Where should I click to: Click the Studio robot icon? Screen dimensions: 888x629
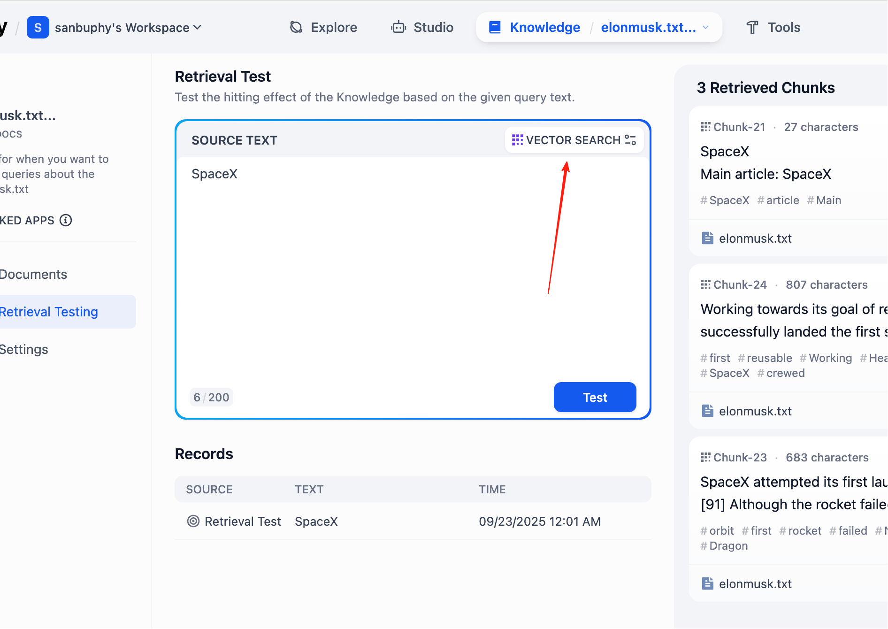(x=398, y=27)
